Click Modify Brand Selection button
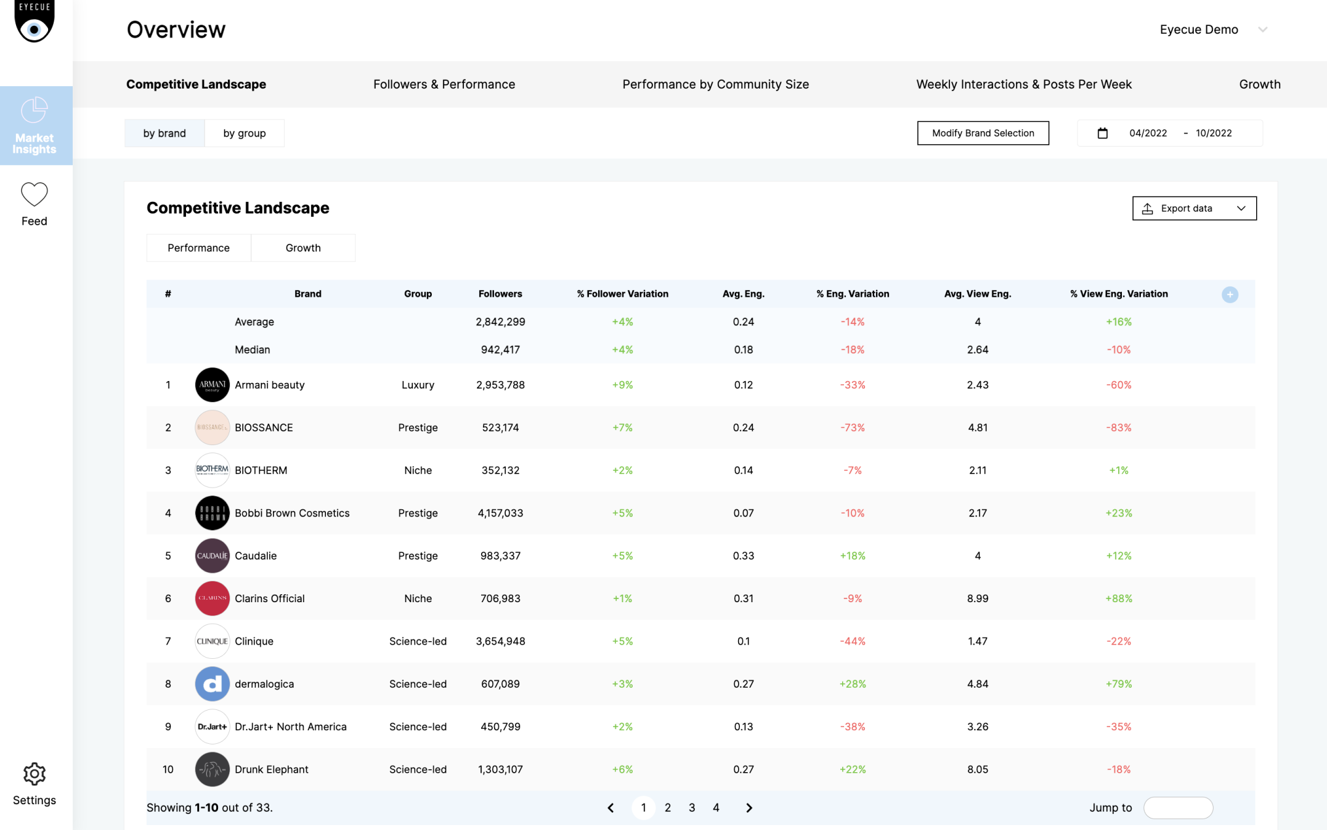This screenshot has height=830, width=1327. 983,133
